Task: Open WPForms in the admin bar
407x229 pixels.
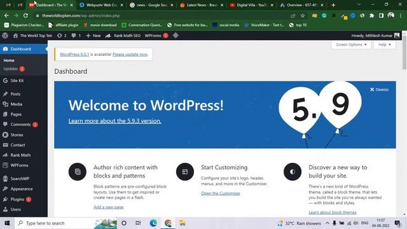Action: pyautogui.click(x=156, y=36)
